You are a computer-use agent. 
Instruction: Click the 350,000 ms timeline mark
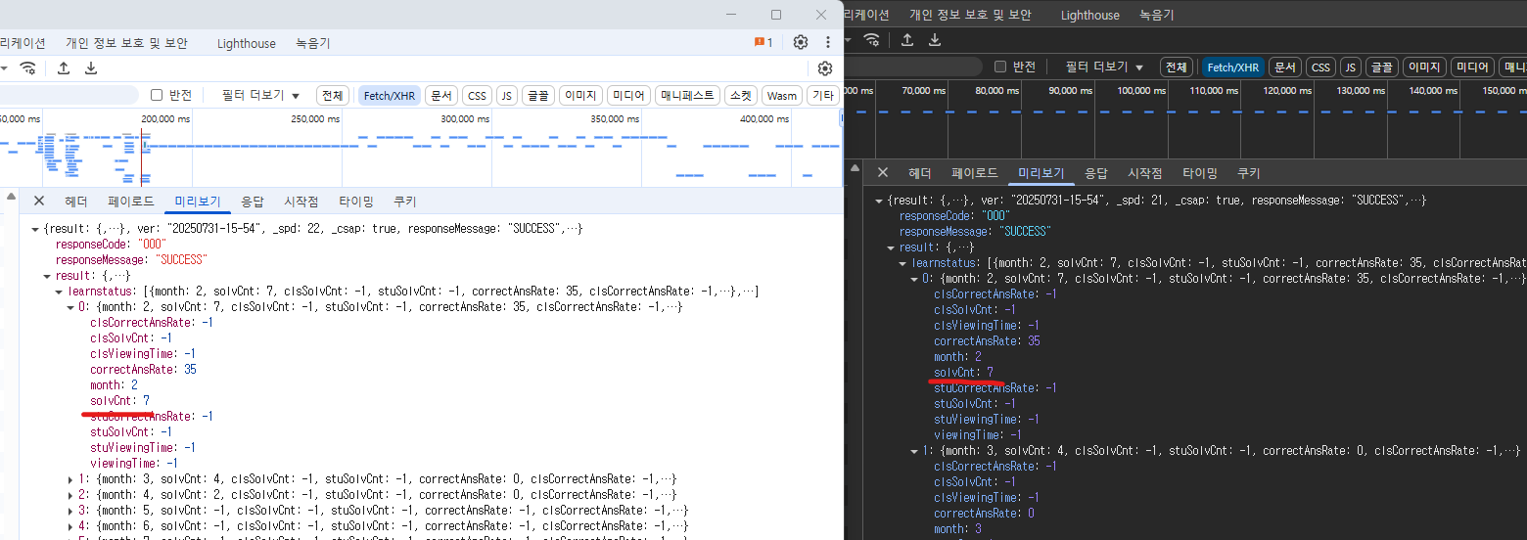pos(615,118)
